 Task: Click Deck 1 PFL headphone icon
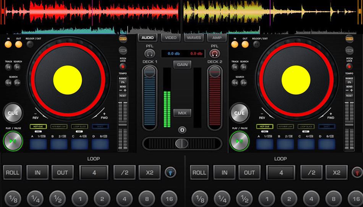coord(149,54)
